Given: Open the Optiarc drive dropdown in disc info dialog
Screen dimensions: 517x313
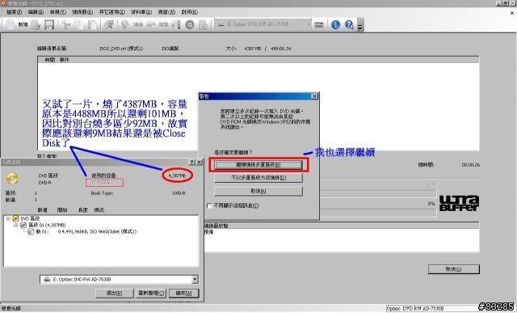Looking at the screenshot, I should coord(195,279).
